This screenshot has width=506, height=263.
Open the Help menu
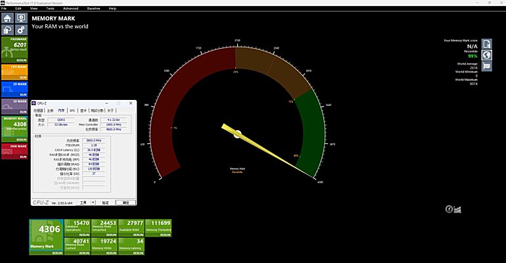(x=112, y=9)
